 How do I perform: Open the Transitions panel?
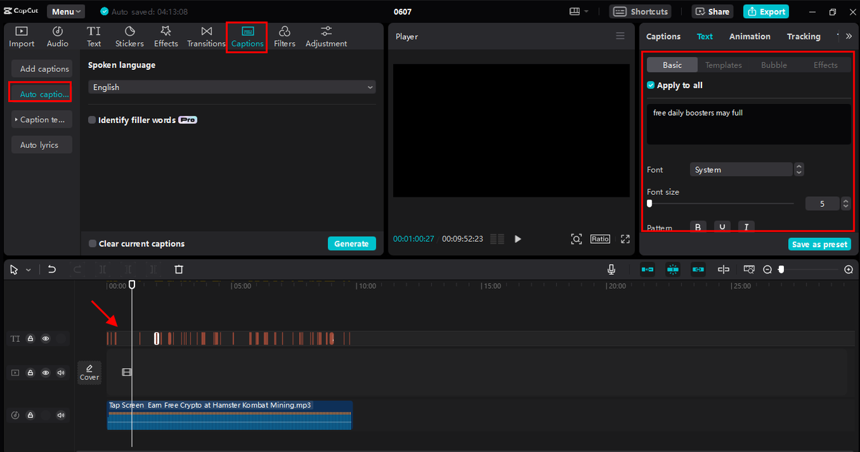[206, 37]
